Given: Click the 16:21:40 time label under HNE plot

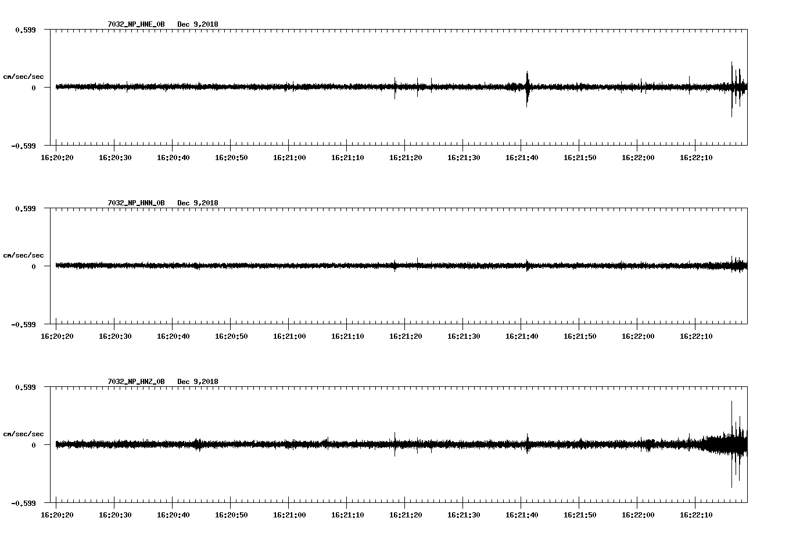Looking at the screenshot, I should tap(522, 158).
